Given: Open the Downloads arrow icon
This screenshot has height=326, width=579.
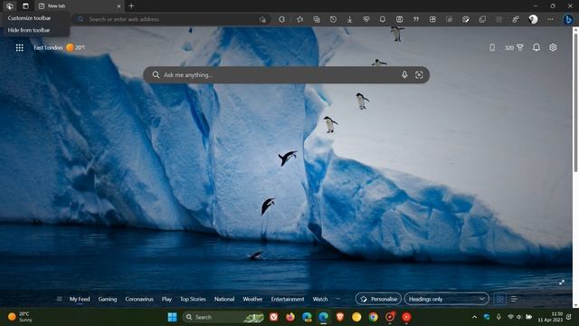Looking at the screenshot, I should 350,19.
